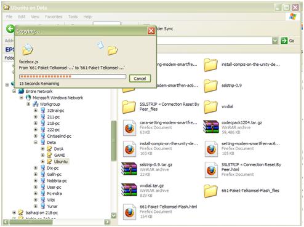Expand the Dix-pc tree node
Screen dimensions: 304x227
[36, 168]
